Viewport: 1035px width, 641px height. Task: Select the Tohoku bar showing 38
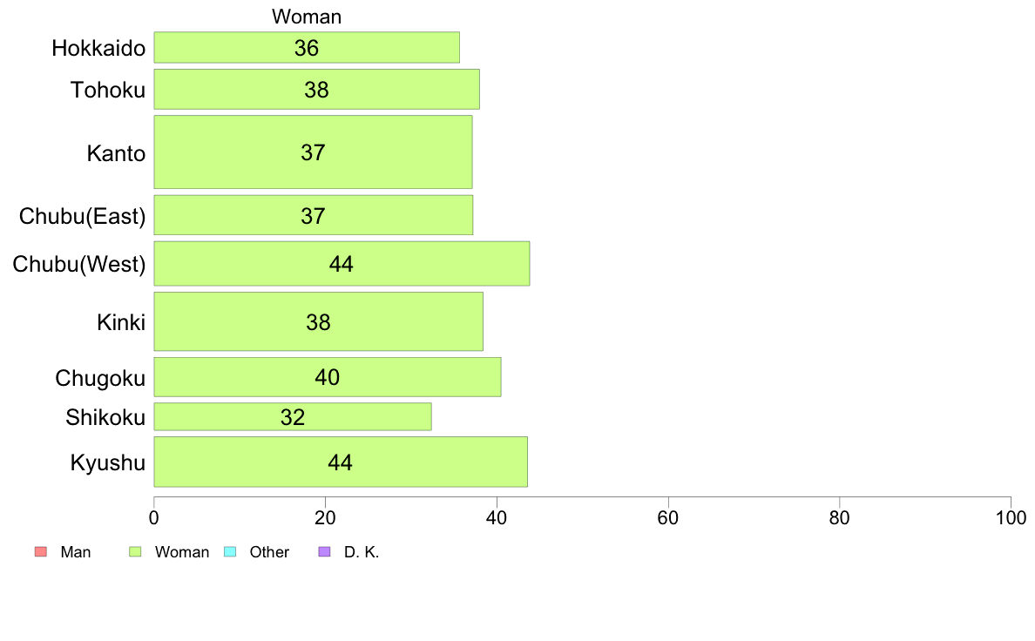point(317,89)
